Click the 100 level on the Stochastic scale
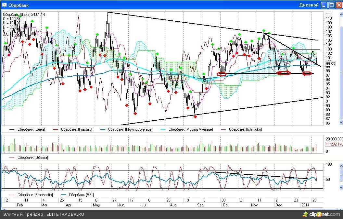 [329, 164]
